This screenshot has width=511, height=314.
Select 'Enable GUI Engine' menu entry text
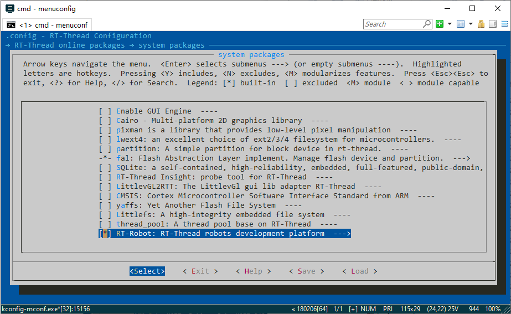pyautogui.click(x=154, y=111)
